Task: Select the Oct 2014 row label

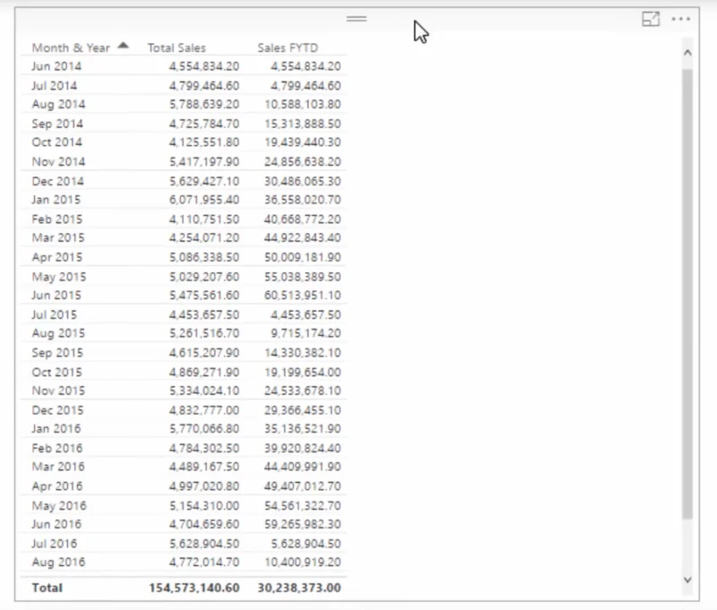Action: pyautogui.click(x=56, y=142)
